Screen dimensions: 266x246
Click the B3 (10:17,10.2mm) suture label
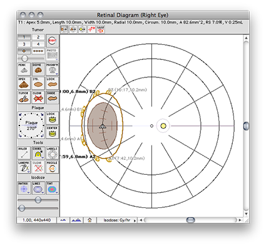(127, 90)
